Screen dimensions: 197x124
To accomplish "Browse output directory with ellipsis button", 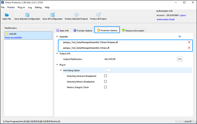I will 180,59.
